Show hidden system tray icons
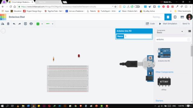This screenshot has height=108, width=193. pyautogui.click(x=155, y=106)
